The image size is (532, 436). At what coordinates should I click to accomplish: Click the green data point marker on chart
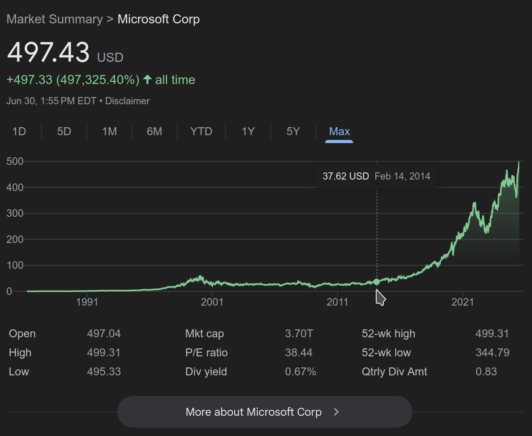pyautogui.click(x=376, y=282)
